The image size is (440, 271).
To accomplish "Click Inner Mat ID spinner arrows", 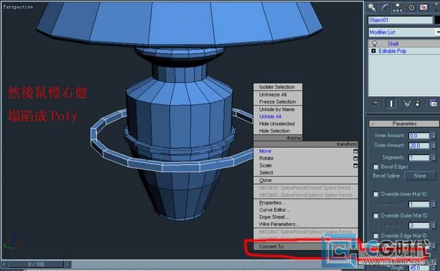I will tap(434, 204).
